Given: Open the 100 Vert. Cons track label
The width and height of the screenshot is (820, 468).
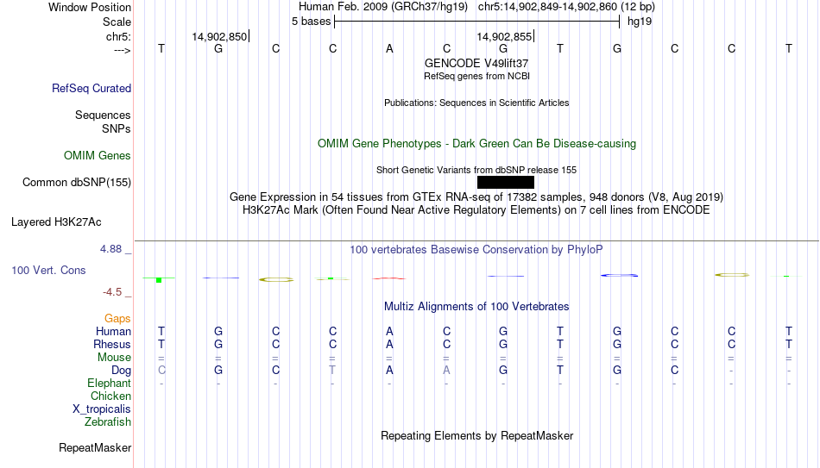Looking at the screenshot, I should (x=48, y=270).
